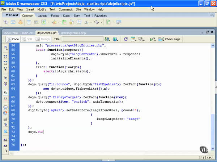
Task: Open the Commands menu
Action: pyautogui.click(x=65, y=9)
